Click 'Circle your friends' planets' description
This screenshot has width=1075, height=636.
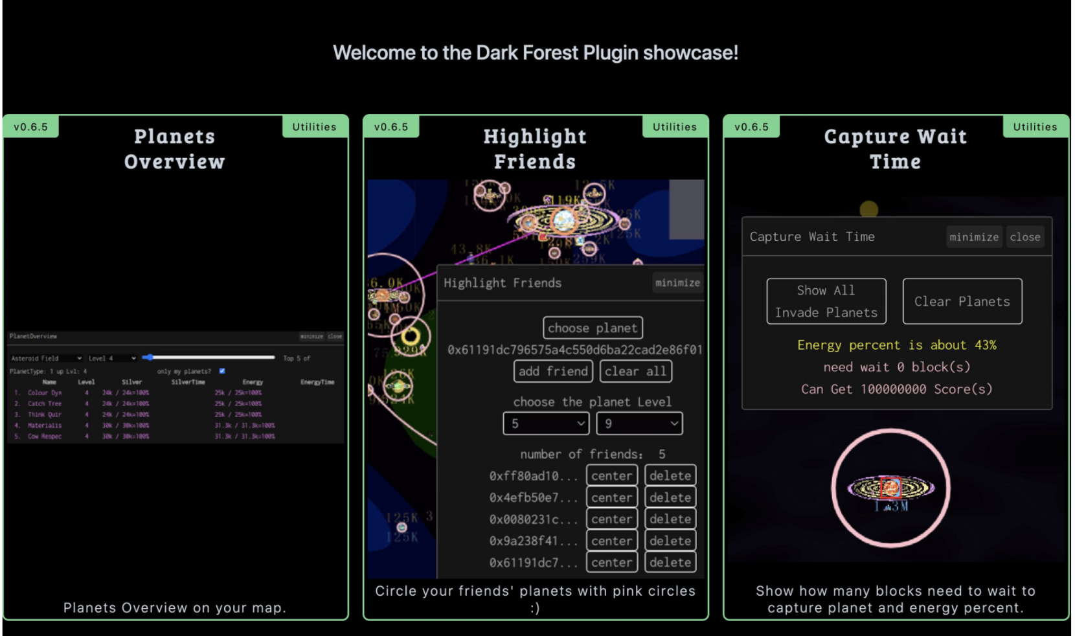click(x=535, y=599)
